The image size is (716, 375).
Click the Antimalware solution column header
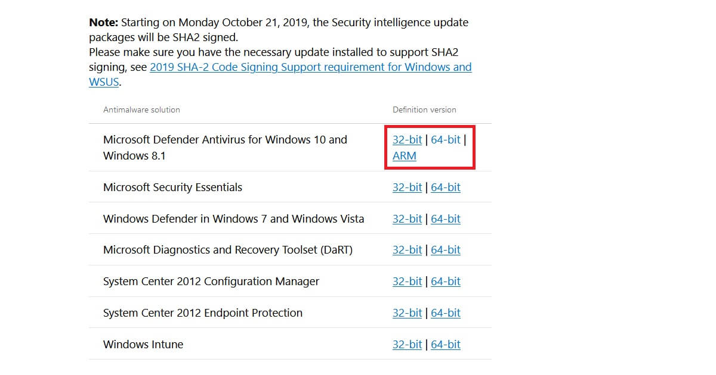[x=141, y=110]
